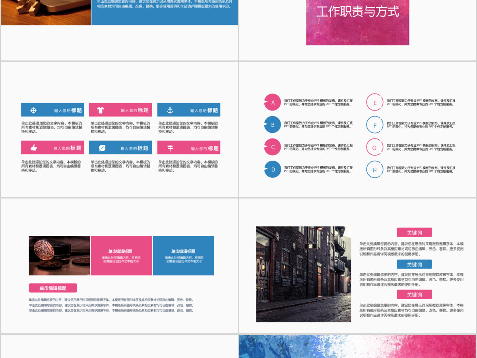
Task: Select the outlined circle labeled H
Action: tap(374, 169)
